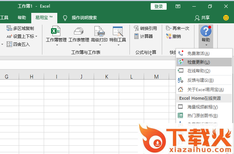Click the Multi-area Copy (多区域复制) icon
This screenshot has height=154, width=234.
tap(9, 28)
